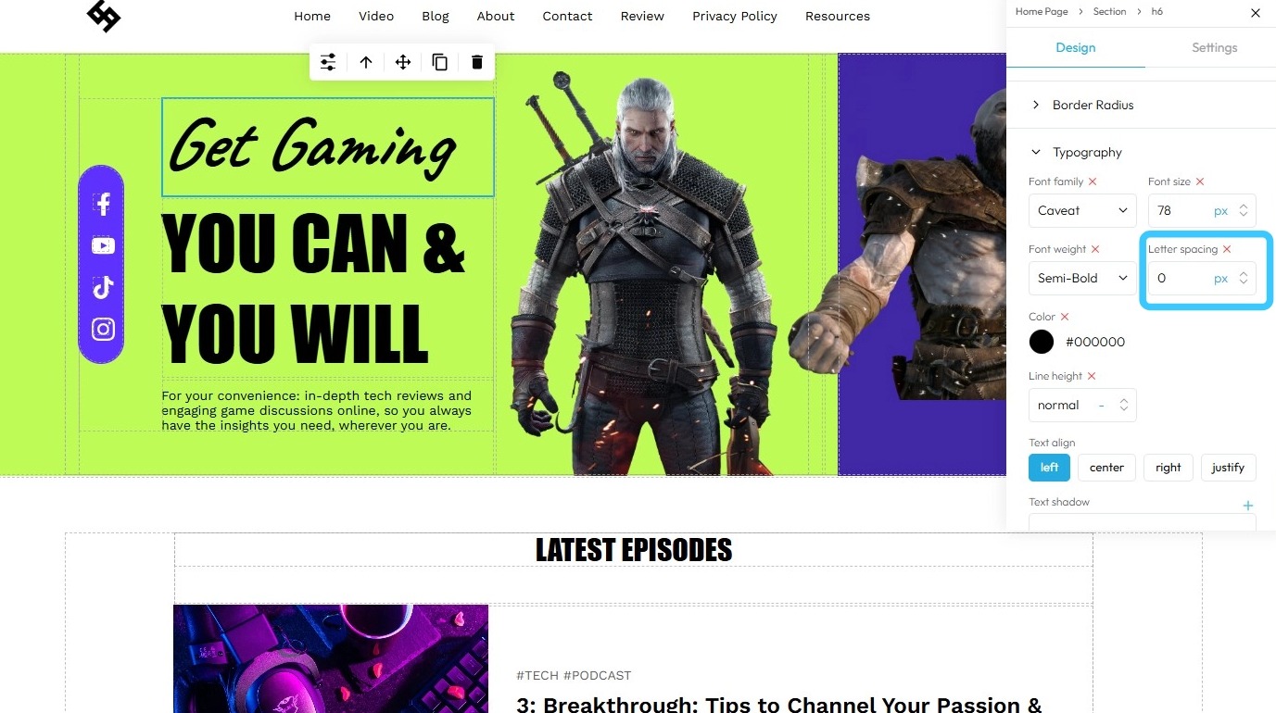Duplicate the selected heading element
This screenshot has height=713, width=1276.
[440, 62]
